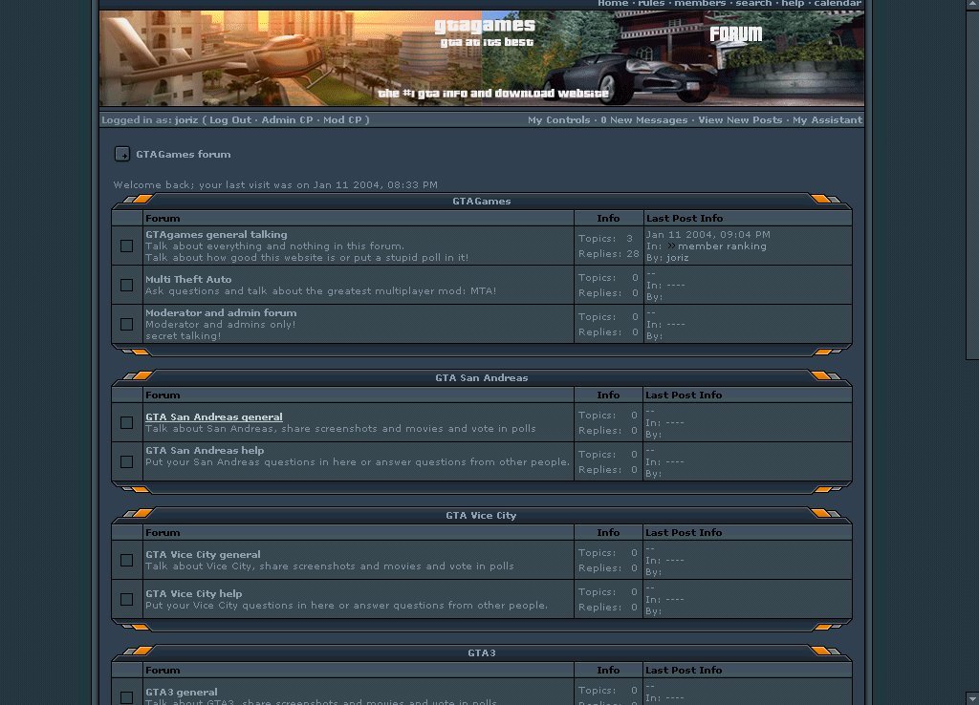Click the 'Topics: 3' count text
This screenshot has height=705, width=979.
pyautogui.click(x=605, y=238)
